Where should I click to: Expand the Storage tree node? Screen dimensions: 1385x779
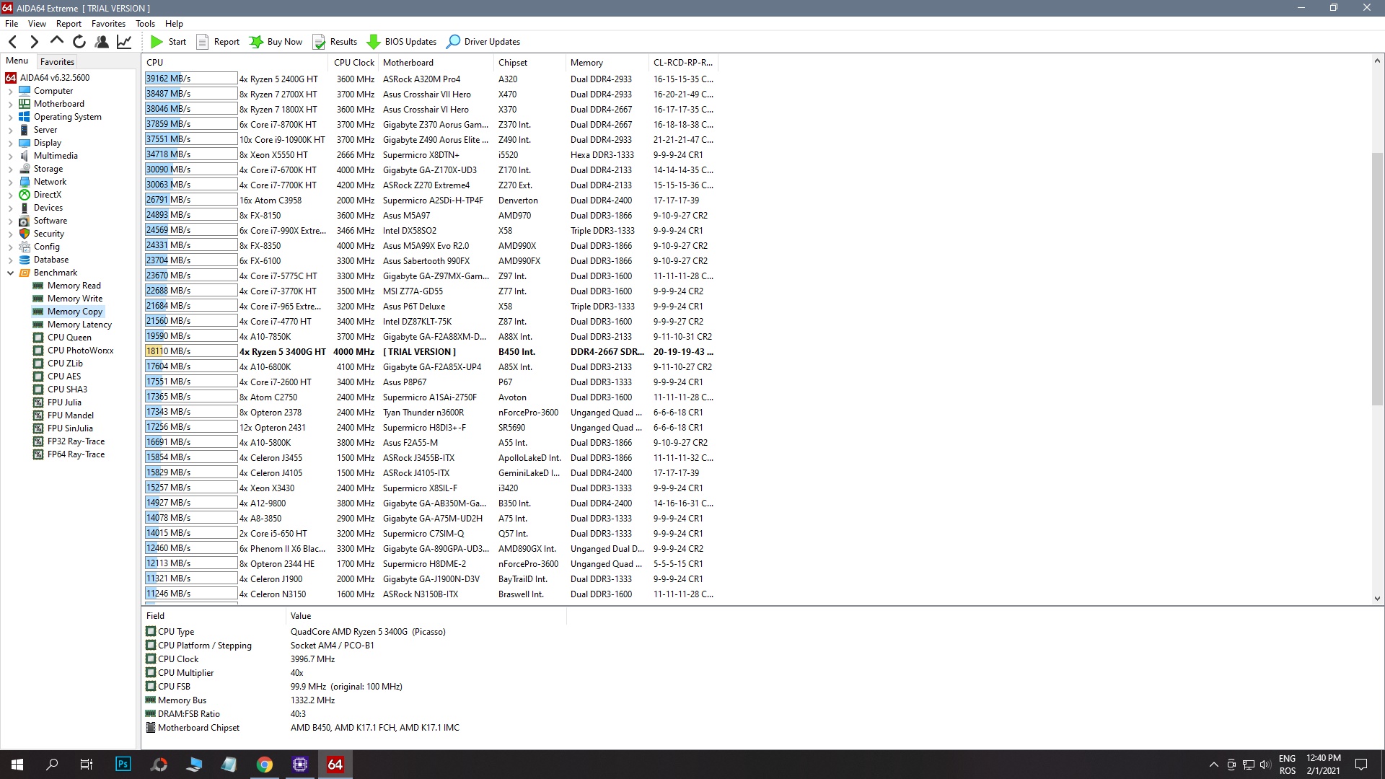click(x=10, y=170)
